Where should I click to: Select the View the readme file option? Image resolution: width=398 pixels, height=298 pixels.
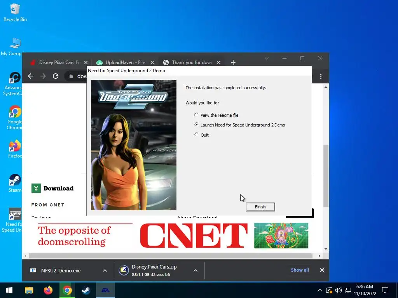(216, 115)
